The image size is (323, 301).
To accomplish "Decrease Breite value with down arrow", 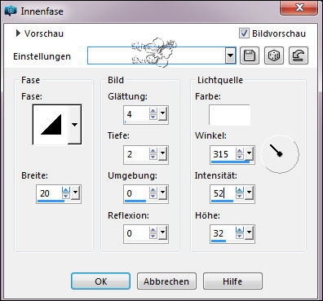I will tap(66, 196).
